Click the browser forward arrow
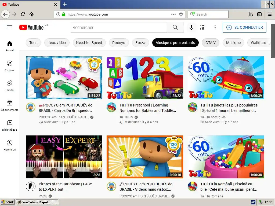 15,14
